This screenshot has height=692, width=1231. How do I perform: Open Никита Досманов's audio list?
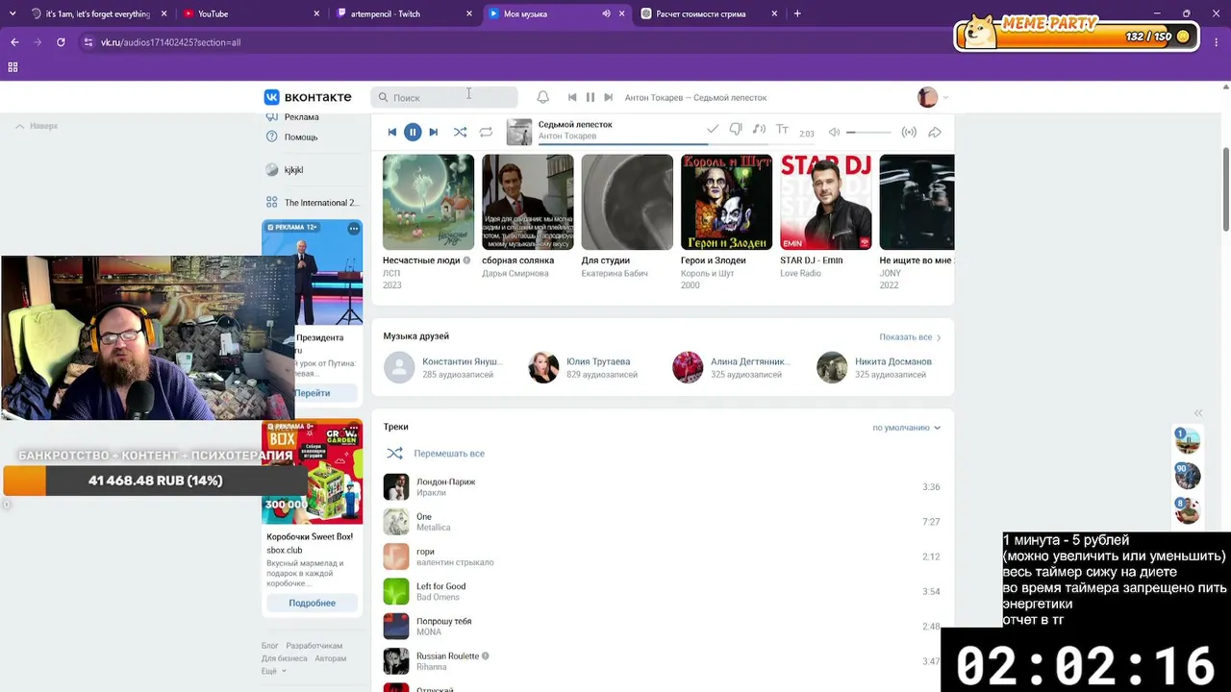(874, 367)
